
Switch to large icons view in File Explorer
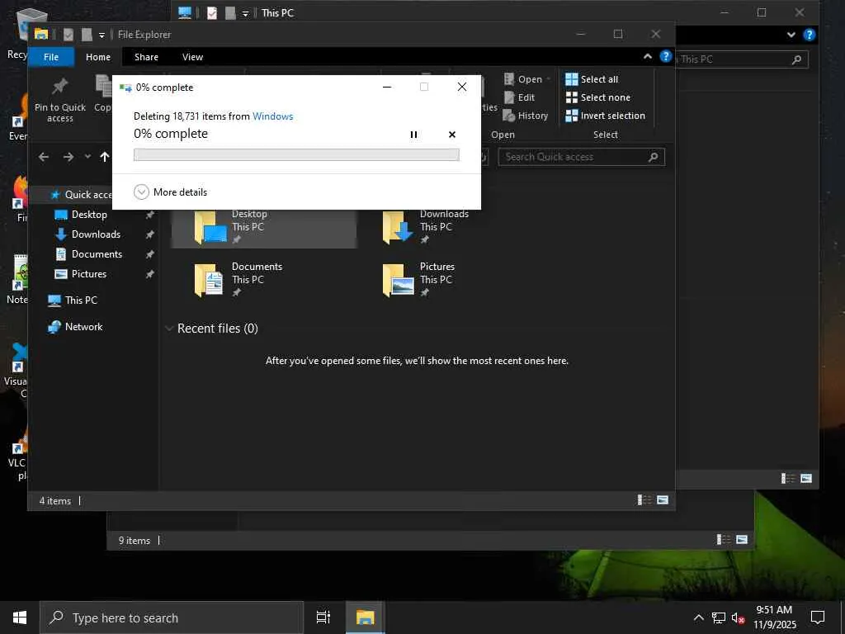[663, 500]
